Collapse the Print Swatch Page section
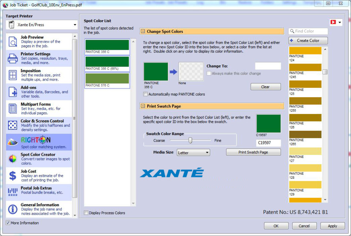Viewport: 351px width, 236px height. tap(143, 106)
